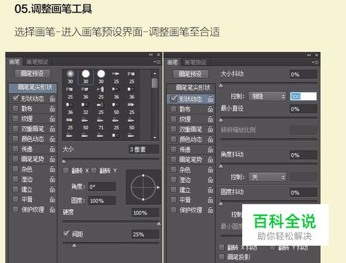Click the 硬度 hardness slider handle
This screenshot has height=263, width=346.
158,224
